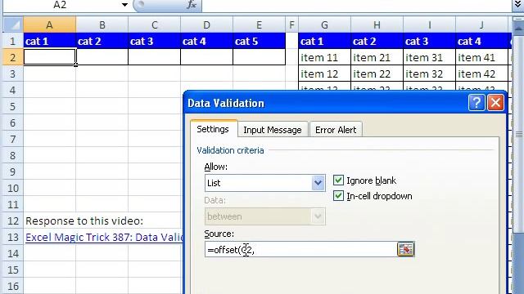Screen dimensions: 524x294
Task: Select row 13 header
Action: [x=13, y=237]
